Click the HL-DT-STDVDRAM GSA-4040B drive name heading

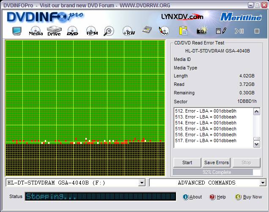click(x=217, y=51)
